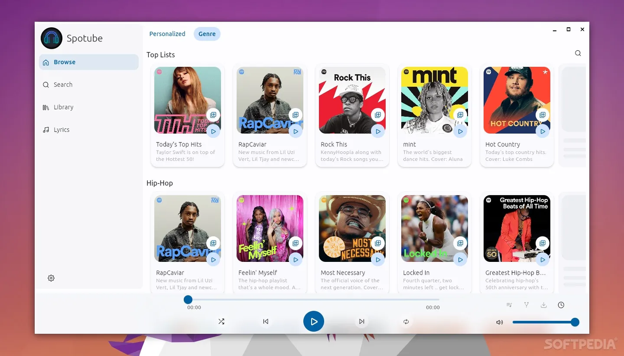Open the Search page from the sidebar

click(62, 84)
